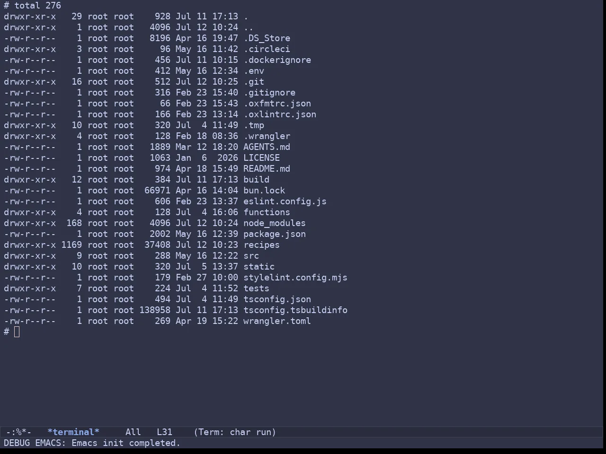Image resolution: width=606 pixels, height=454 pixels.
Task: Click the (Term: char run) mode indicator
Action: (x=235, y=432)
